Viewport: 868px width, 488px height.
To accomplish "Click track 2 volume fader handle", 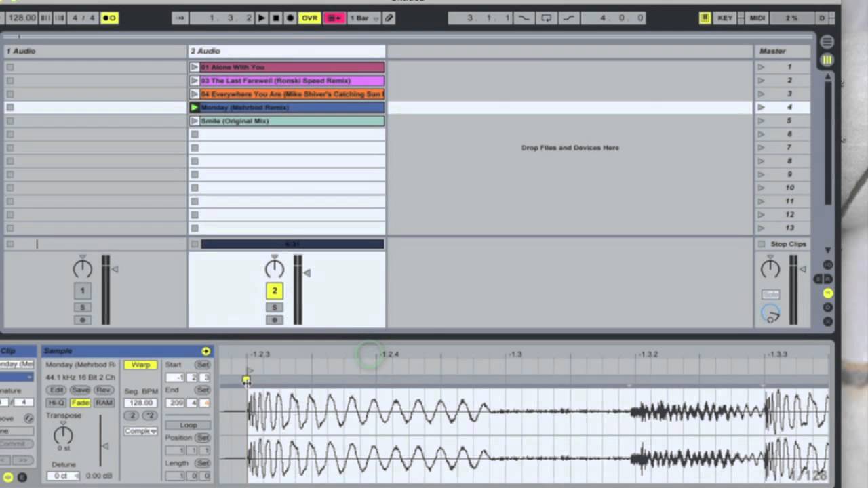I will point(307,272).
